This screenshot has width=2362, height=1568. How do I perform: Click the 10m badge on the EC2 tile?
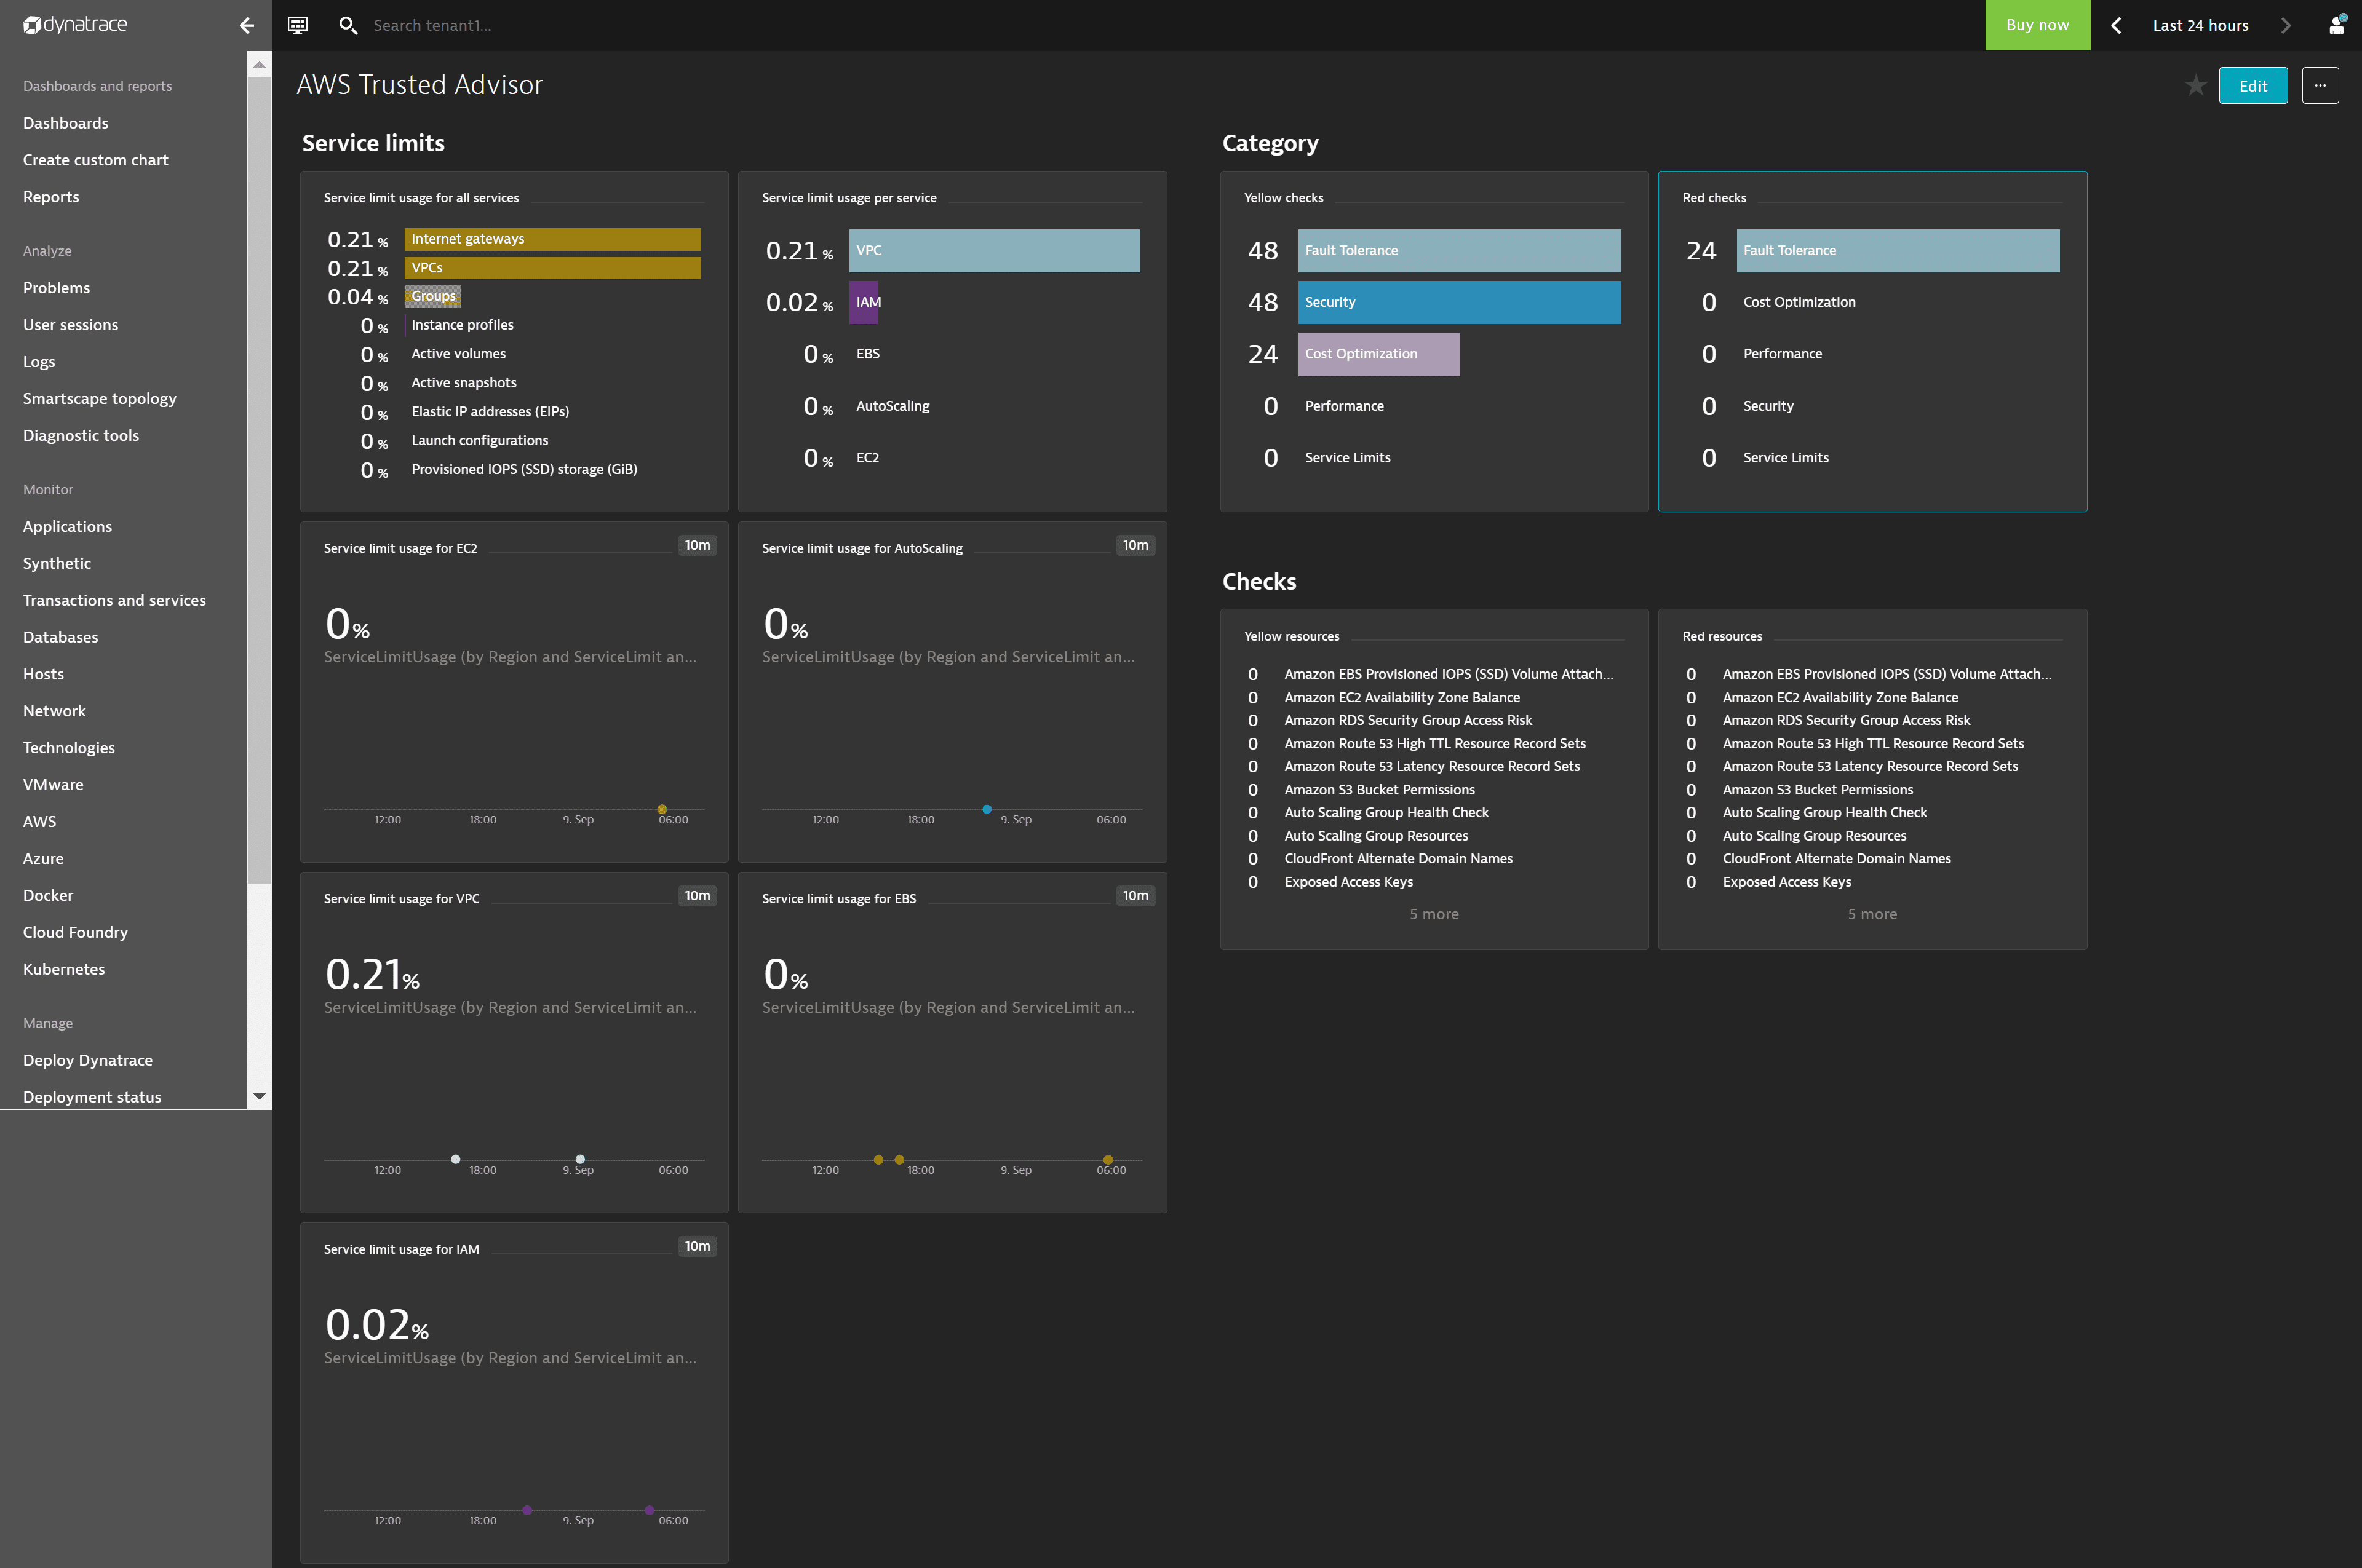pos(698,546)
